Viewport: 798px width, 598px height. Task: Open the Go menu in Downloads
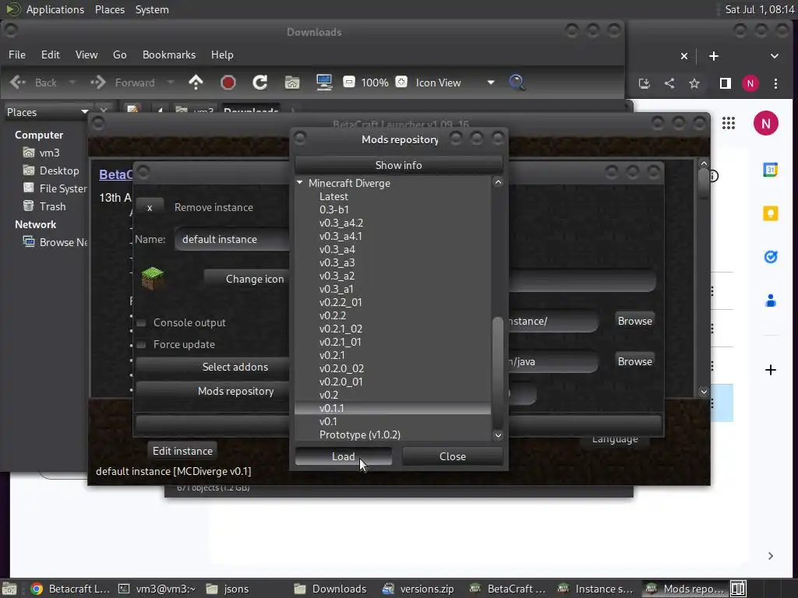[119, 55]
